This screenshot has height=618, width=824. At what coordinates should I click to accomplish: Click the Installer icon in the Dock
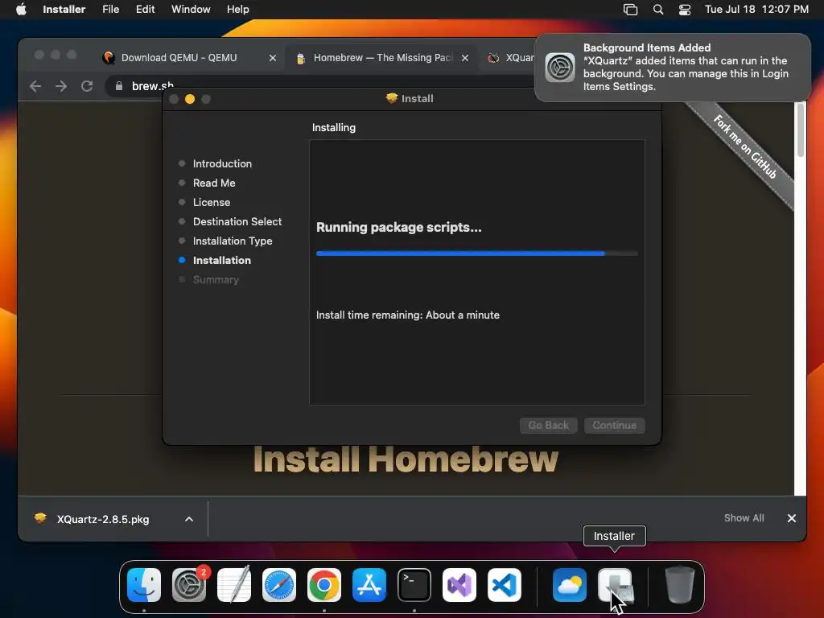615,585
